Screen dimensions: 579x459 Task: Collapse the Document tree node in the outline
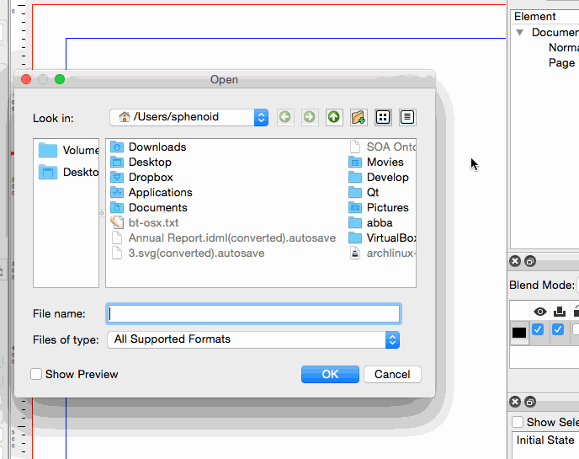point(522,33)
